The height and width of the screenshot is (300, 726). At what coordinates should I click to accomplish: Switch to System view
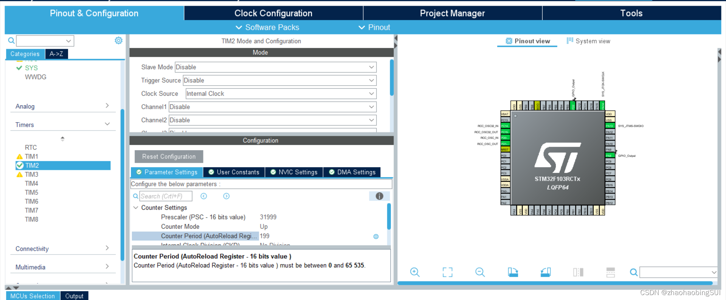click(588, 41)
